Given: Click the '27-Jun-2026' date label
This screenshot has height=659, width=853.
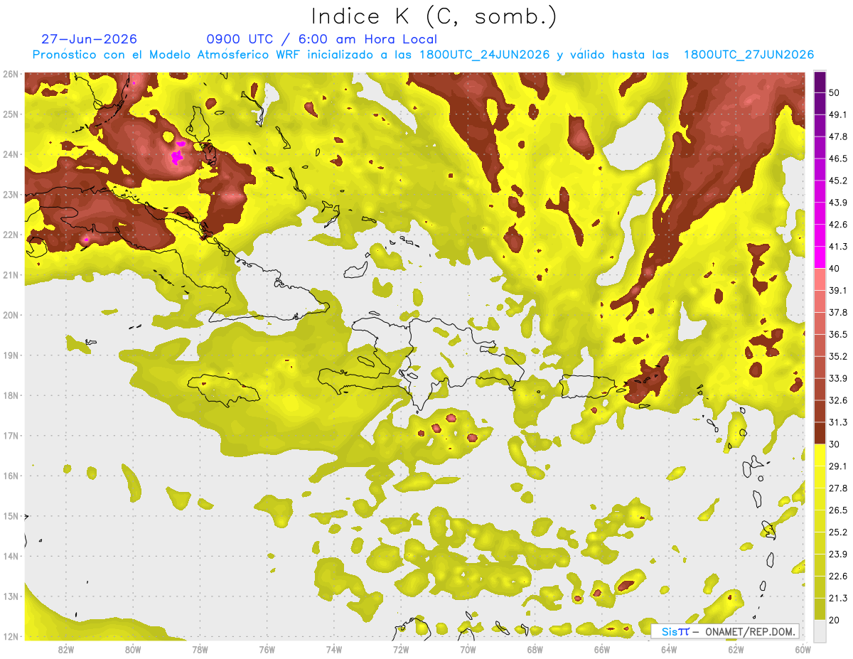Looking at the screenshot, I should point(89,39).
